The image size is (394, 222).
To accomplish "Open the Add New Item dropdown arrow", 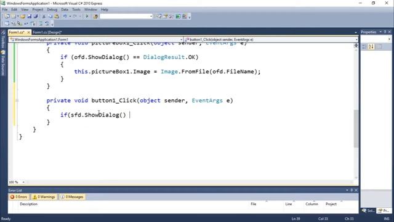I will (x=18, y=17).
